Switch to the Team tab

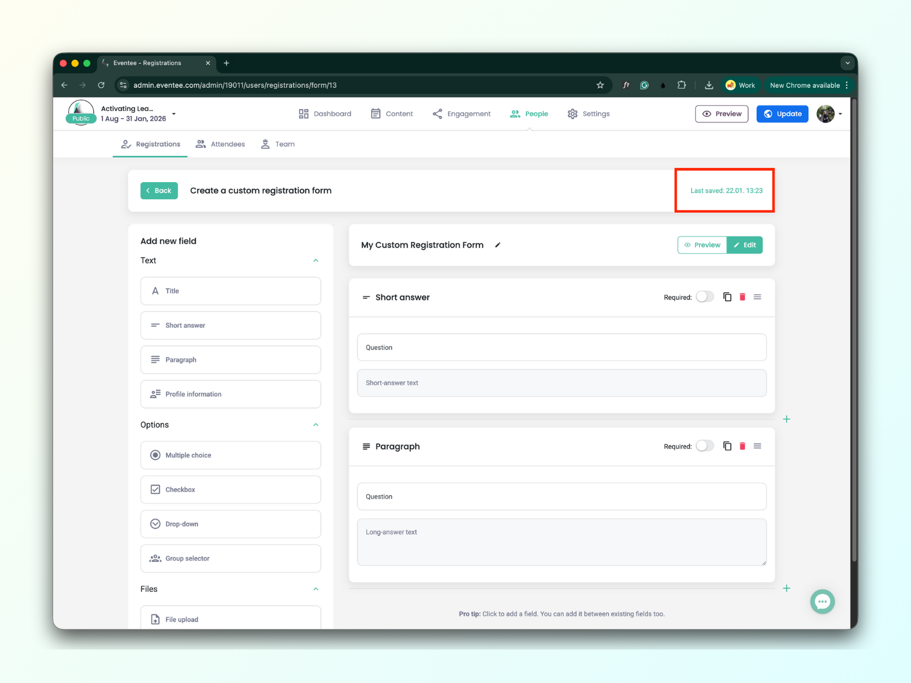(x=278, y=145)
